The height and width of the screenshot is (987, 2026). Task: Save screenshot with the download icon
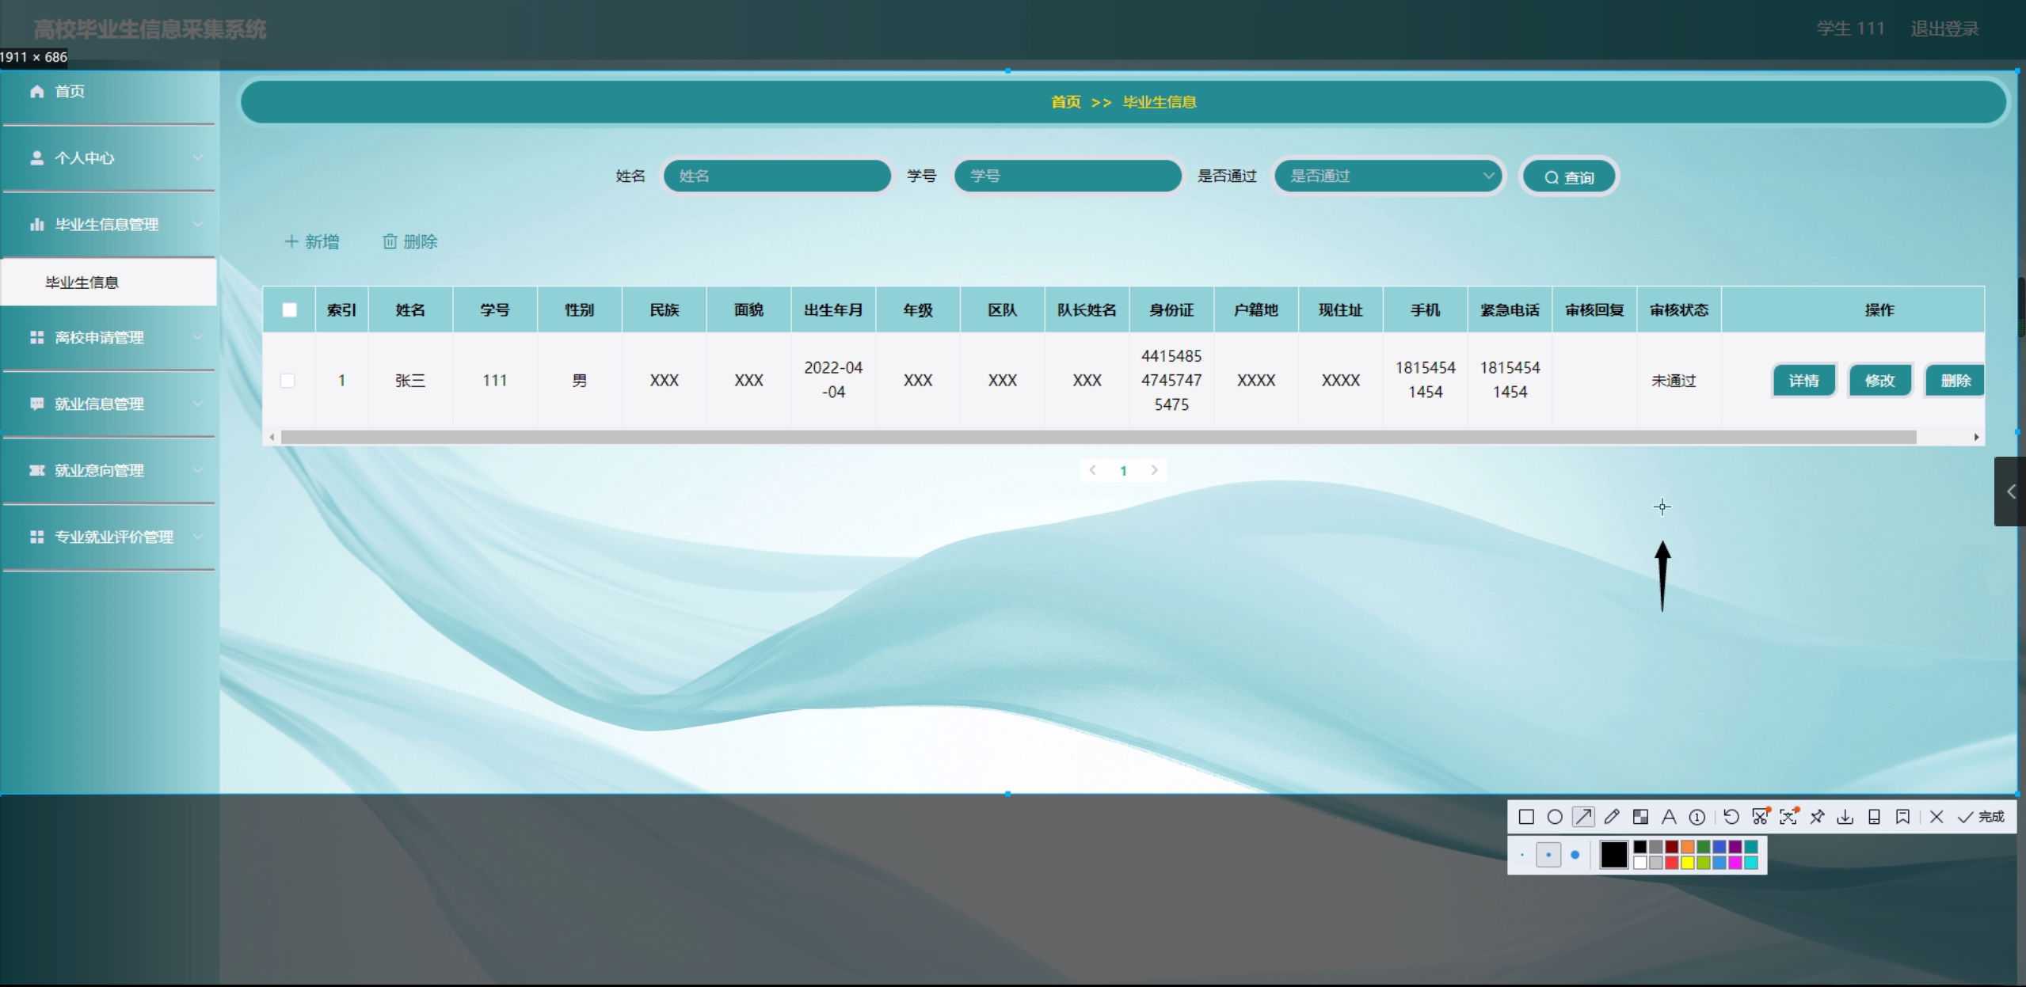click(1845, 817)
